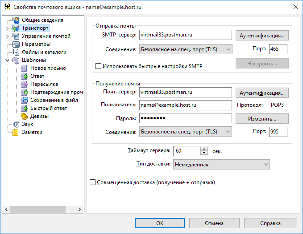The height and width of the screenshot is (234, 303).
Task: Click the Почт. сервер input field
Action: (x=186, y=92)
